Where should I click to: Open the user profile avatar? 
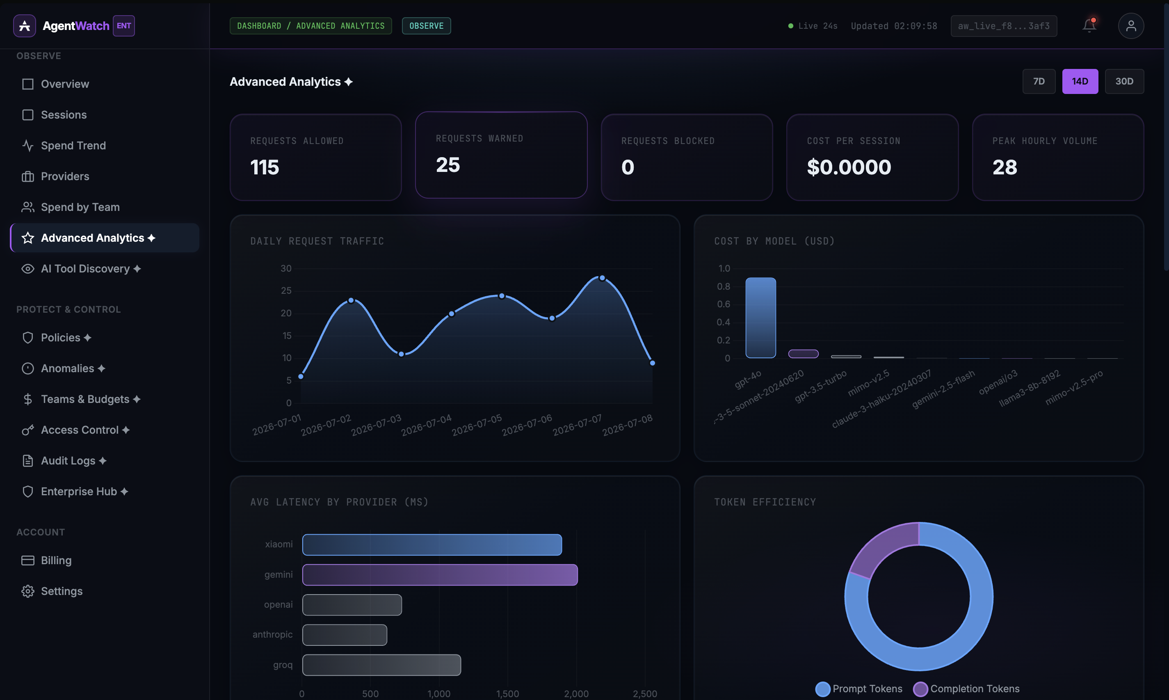(x=1131, y=25)
